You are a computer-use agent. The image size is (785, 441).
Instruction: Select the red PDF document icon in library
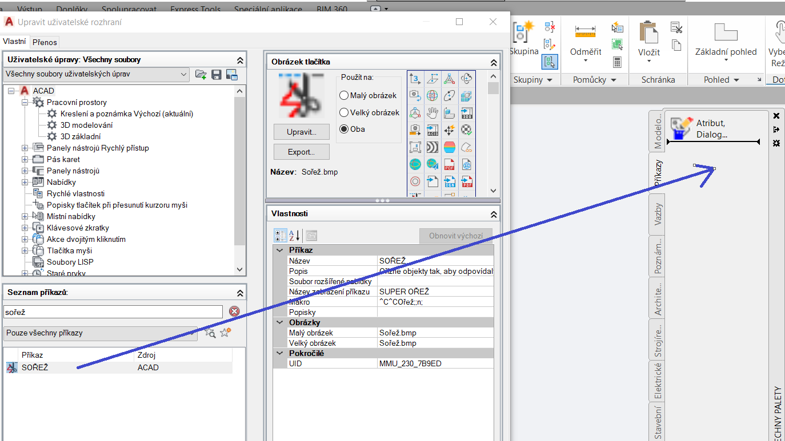click(x=450, y=164)
